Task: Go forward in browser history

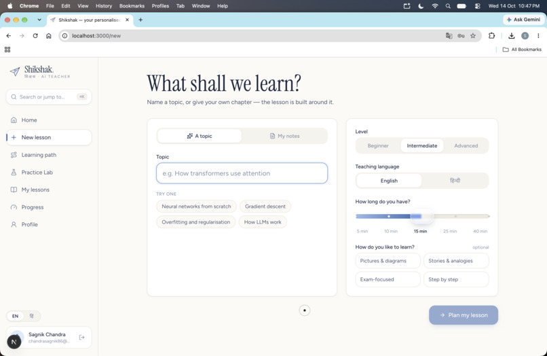Action: point(22,35)
